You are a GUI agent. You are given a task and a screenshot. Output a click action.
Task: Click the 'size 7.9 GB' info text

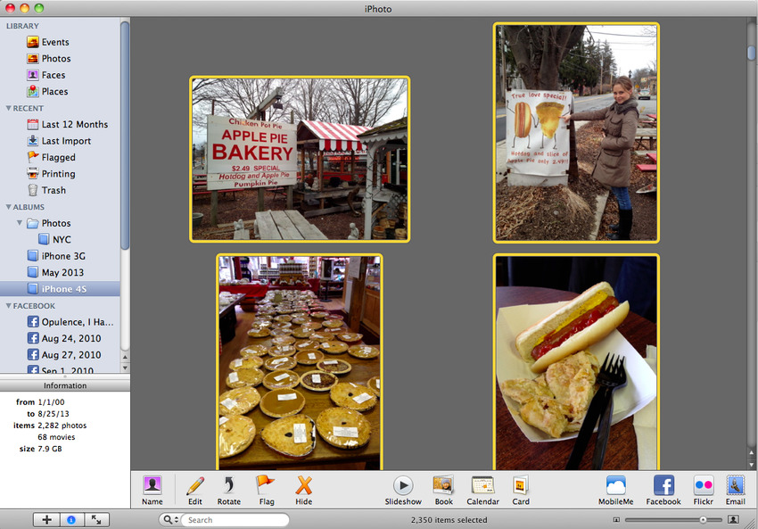tap(41, 449)
